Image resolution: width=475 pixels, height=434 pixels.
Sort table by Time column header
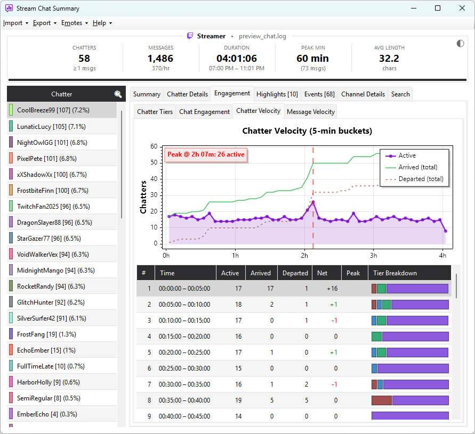tap(186, 273)
